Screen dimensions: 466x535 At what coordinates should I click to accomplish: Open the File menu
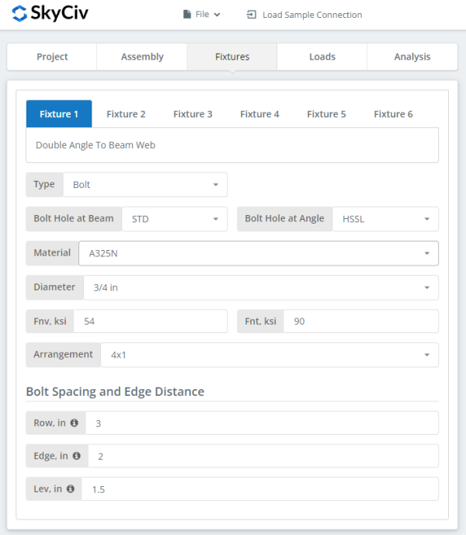(202, 15)
